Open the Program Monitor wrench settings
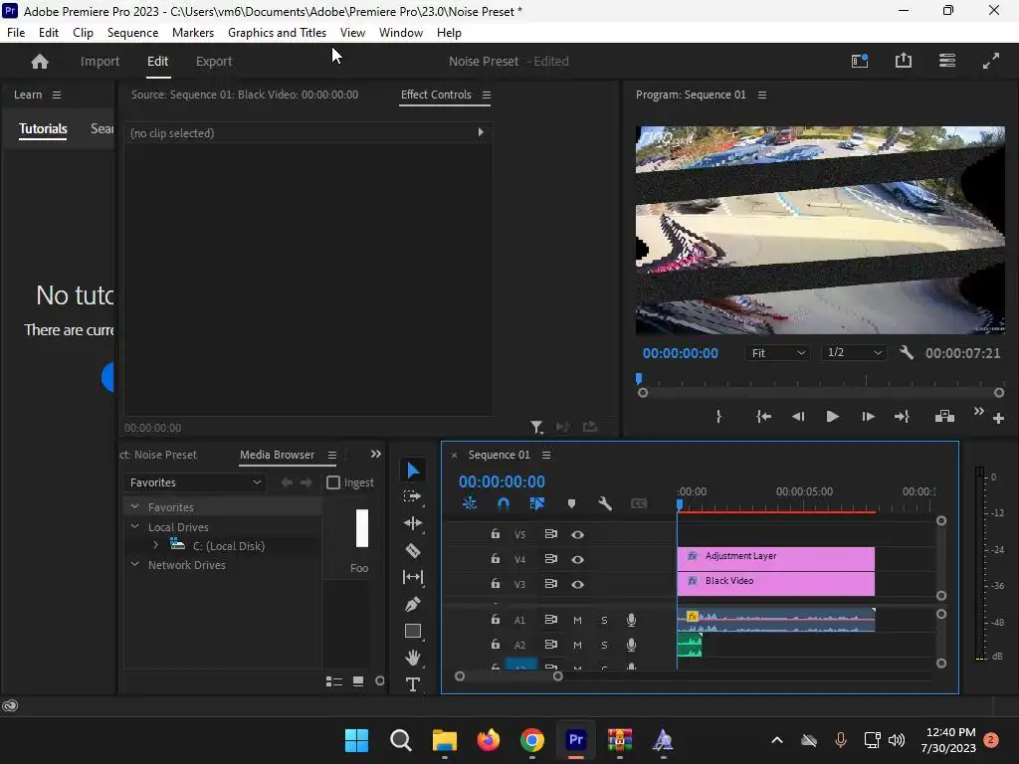The image size is (1019, 764). click(x=907, y=353)
